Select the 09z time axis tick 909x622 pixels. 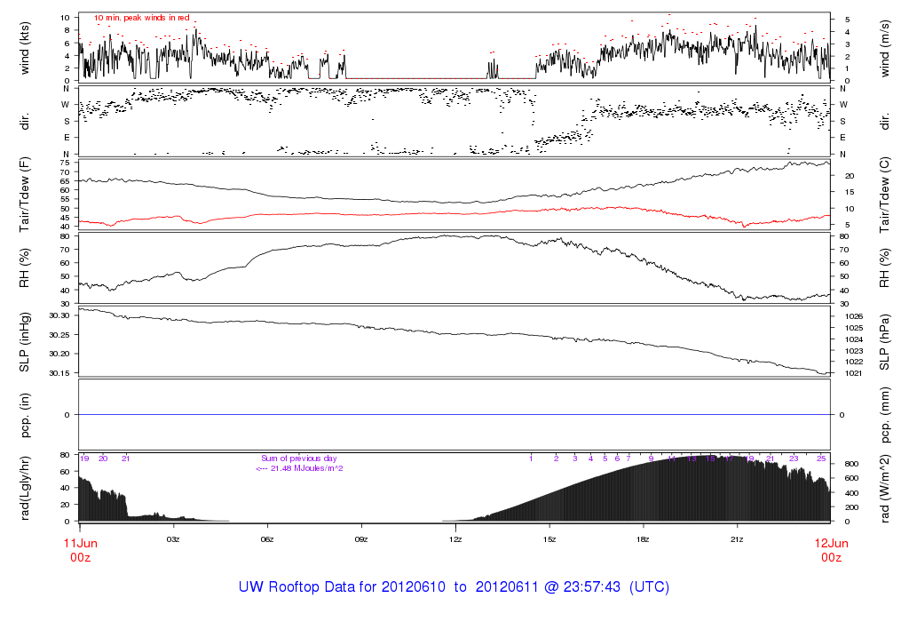(361, 539)
